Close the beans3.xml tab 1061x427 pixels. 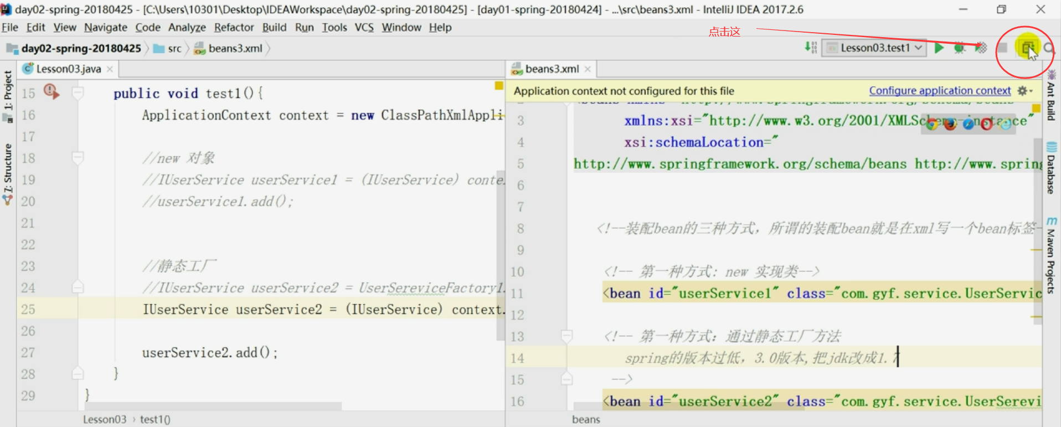click(x=588, y=69)
